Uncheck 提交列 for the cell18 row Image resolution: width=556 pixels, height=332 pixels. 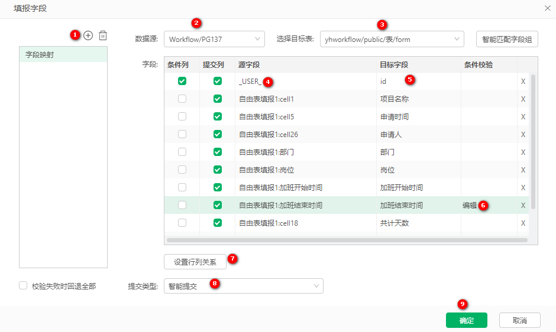coord(217,223)
